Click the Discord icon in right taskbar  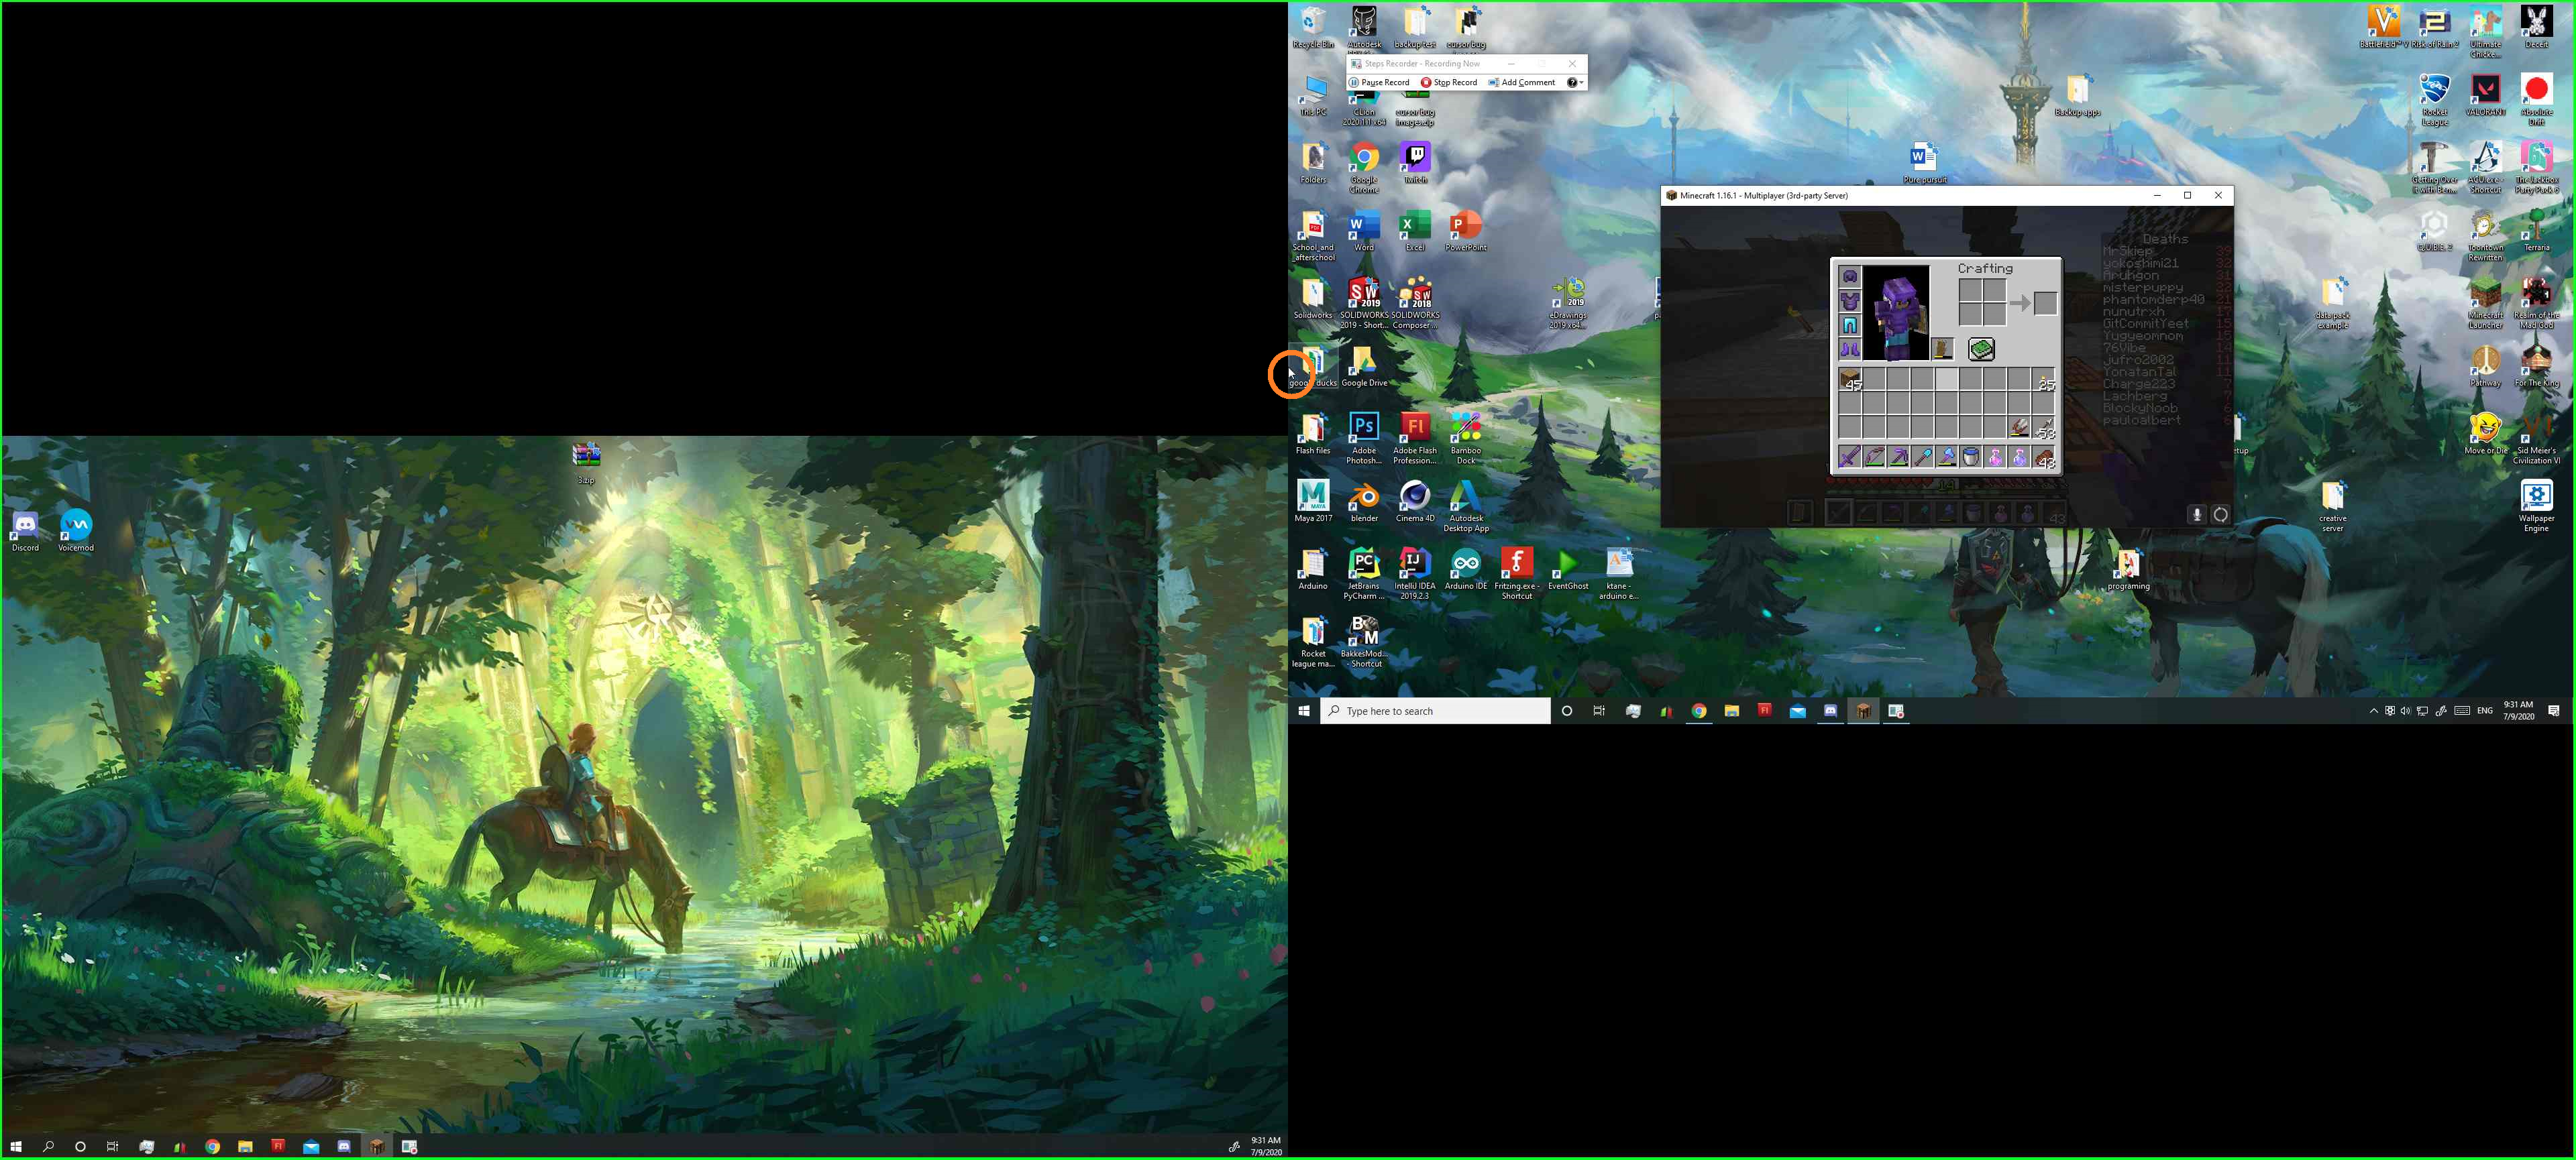(x=1830, y=711)
